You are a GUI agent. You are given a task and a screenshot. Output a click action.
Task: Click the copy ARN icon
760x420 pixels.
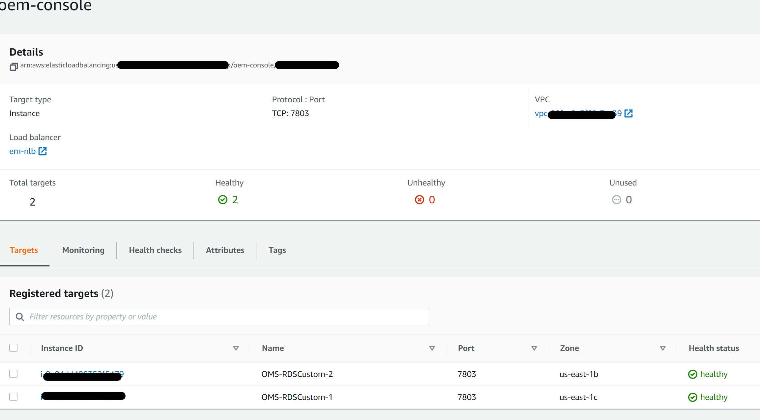[x=13, y=67]
